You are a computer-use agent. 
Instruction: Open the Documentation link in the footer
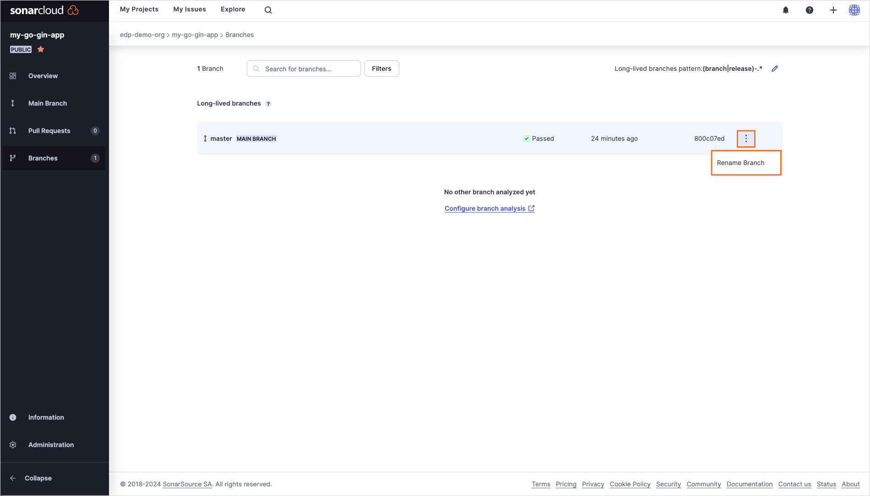click(750, 484)
